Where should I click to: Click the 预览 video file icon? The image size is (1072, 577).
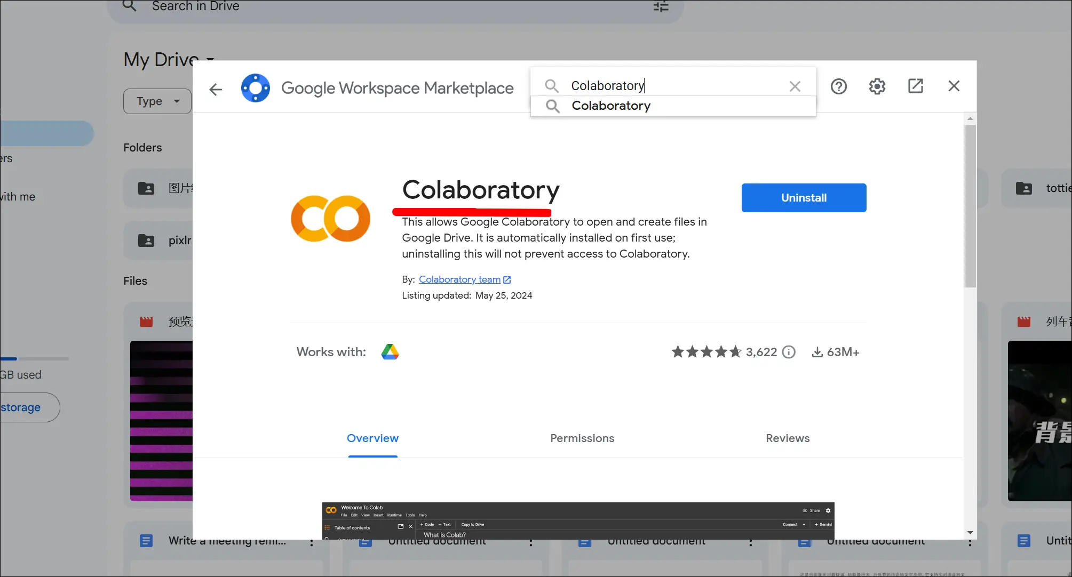[x=146, y=322]
